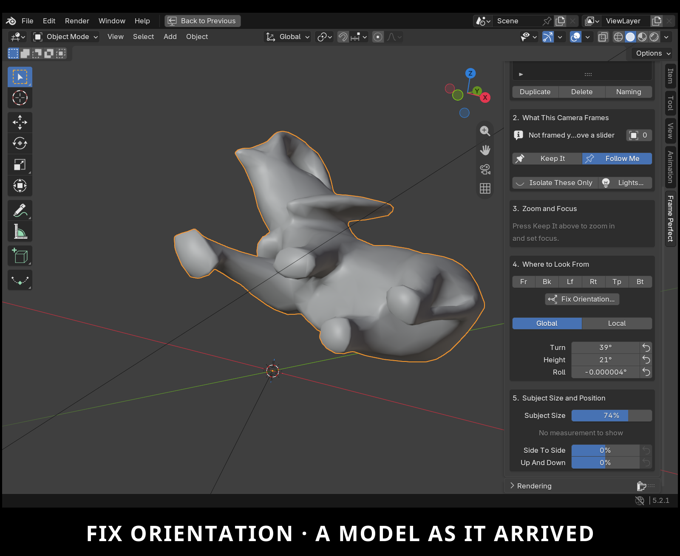Viewport: 680px width, 556px height.
Task: Toggle proportional editing
Action: pyautogui.click(x=378, y=37)
